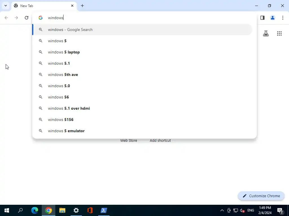Open the Google apps grid
Image resolution: width=289 pixels, height=216 pixels.
point(279,33)
